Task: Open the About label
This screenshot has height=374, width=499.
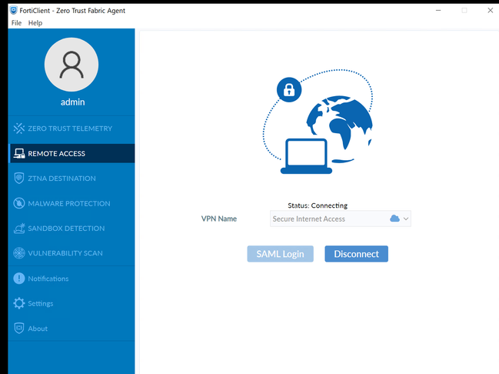Action: pos(38,329)
